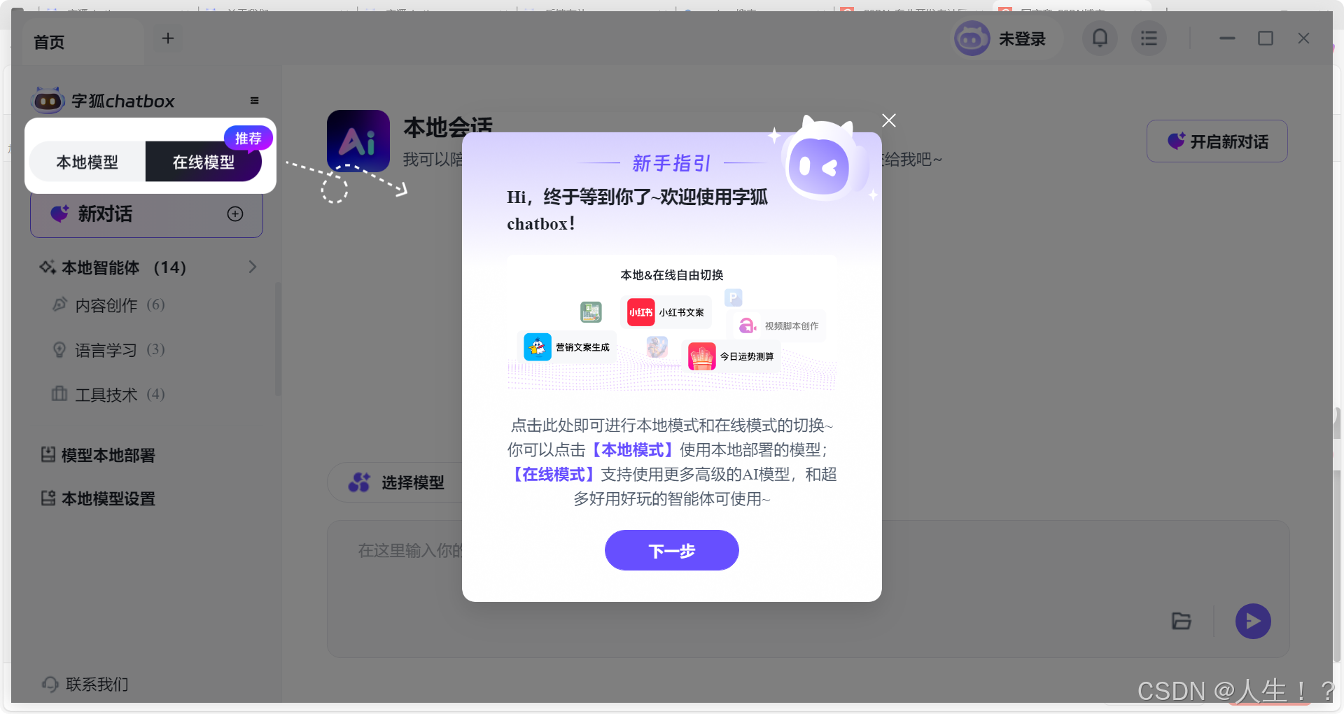Click the 联系我们 headset icon
The height and width of the screenshot is (714, 1344).
(50, 684)
